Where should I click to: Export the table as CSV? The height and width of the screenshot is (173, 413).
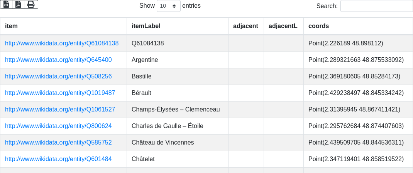tap(6, 4)
